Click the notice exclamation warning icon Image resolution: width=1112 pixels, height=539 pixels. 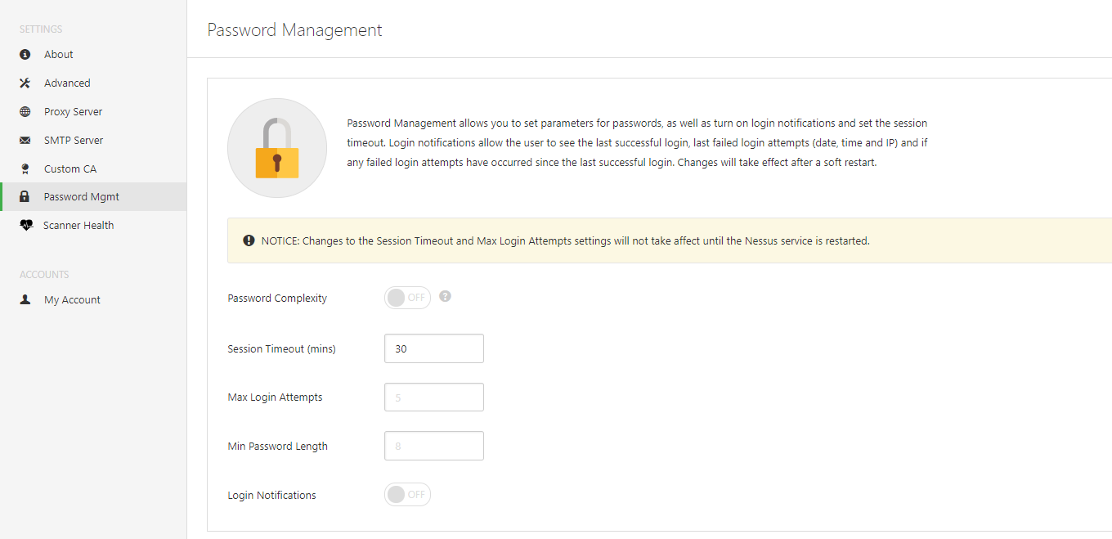[249, 240]
